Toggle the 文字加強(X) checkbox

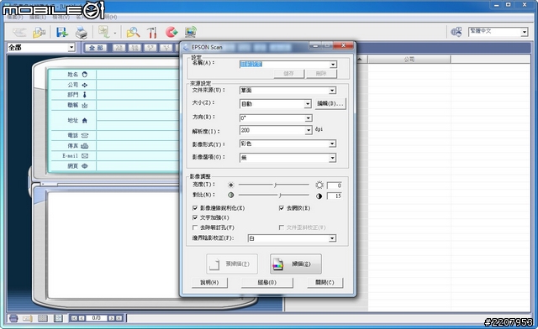point(195,217)
